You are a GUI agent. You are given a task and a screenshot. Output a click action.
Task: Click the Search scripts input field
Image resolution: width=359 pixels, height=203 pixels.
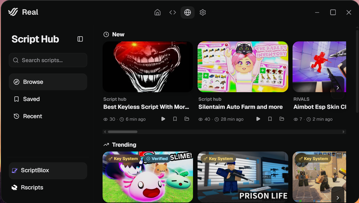48,60
